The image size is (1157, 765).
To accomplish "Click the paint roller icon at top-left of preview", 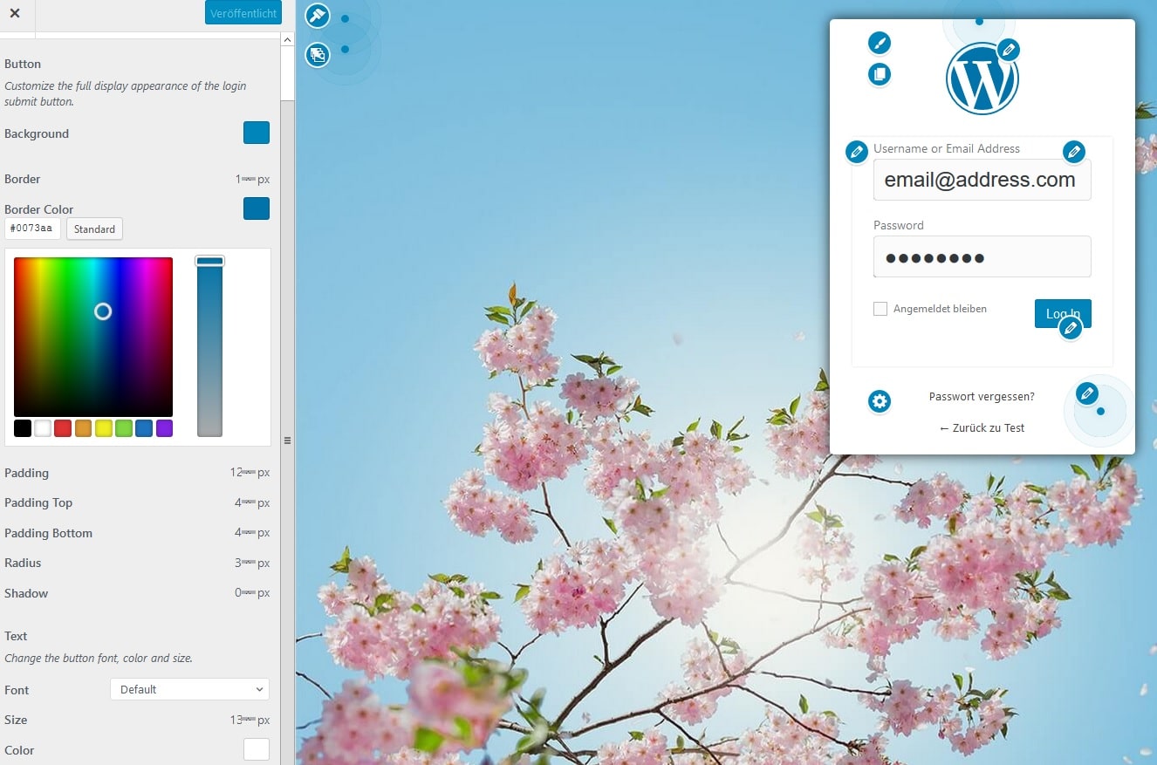I will click(318, 16).
